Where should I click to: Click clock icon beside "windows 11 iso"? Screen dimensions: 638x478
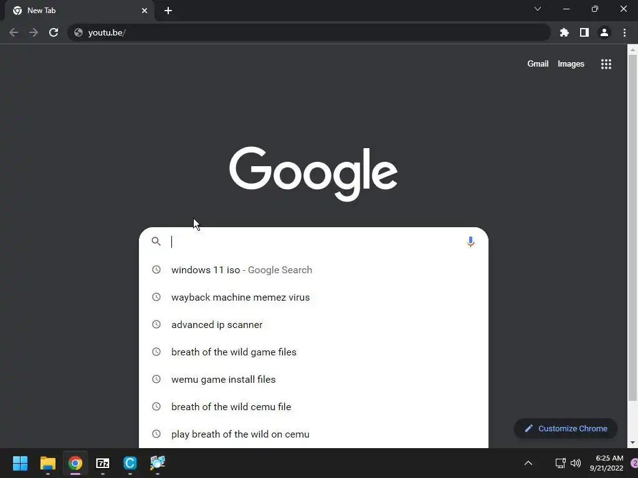click(156, 269)
